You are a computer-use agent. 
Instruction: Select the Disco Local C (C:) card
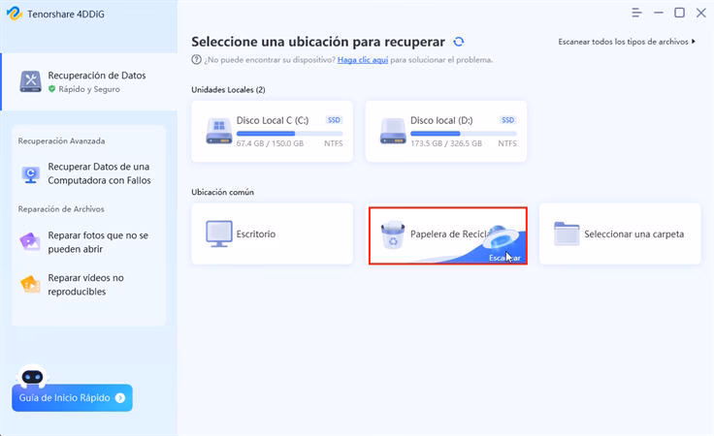coord(273,132)
